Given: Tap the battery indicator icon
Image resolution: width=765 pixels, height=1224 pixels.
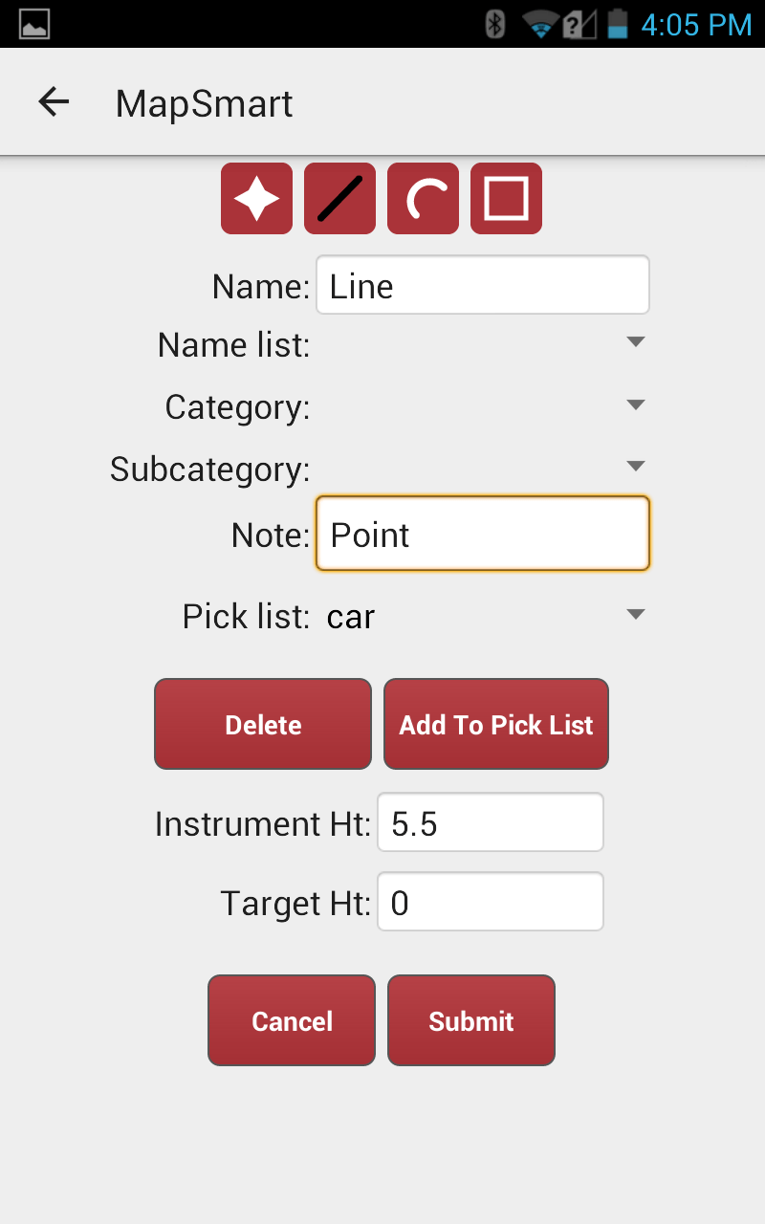Looking at the screenshot, I should pos(619,24).
